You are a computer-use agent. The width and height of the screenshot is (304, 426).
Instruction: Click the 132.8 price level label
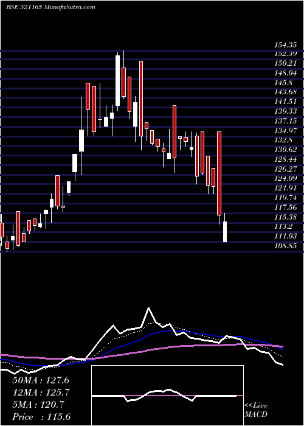(x=283, y=141)
